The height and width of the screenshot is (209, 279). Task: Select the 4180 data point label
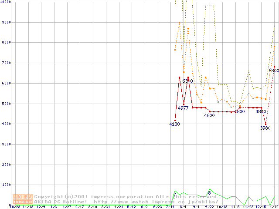[174, 125]
